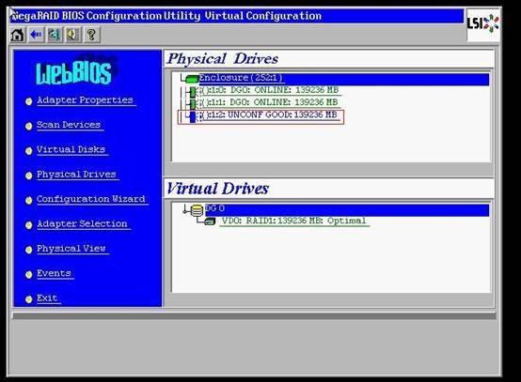This screenshot has height=382, width=521.
Task: Click the DG 0 disk group icon
Action: point(197,210)
